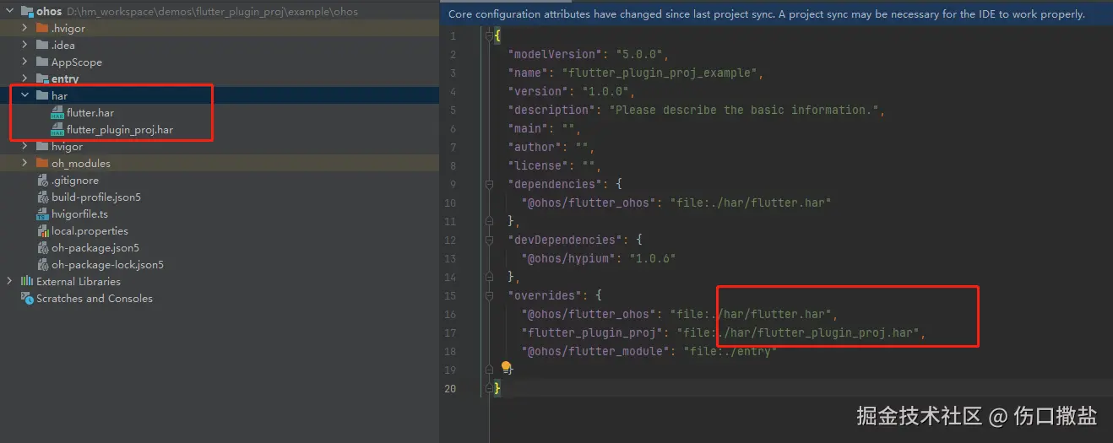
Task: Expand the External Libraries node
Action: click(x=10, y=282)
